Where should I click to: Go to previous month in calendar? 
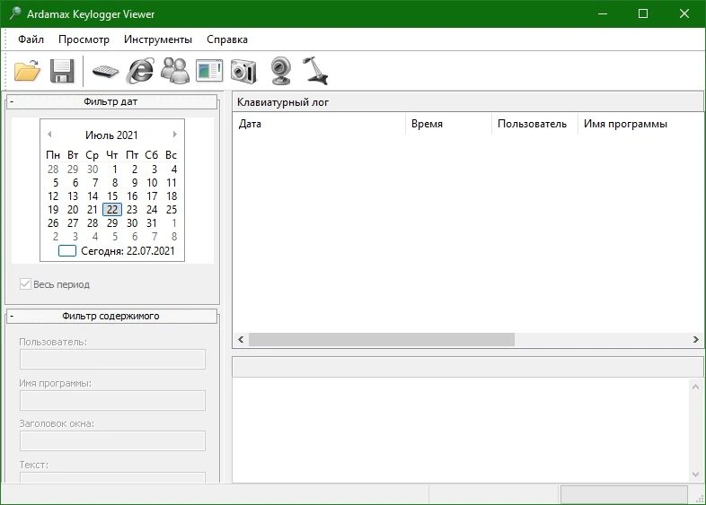[x=49, y=134]
